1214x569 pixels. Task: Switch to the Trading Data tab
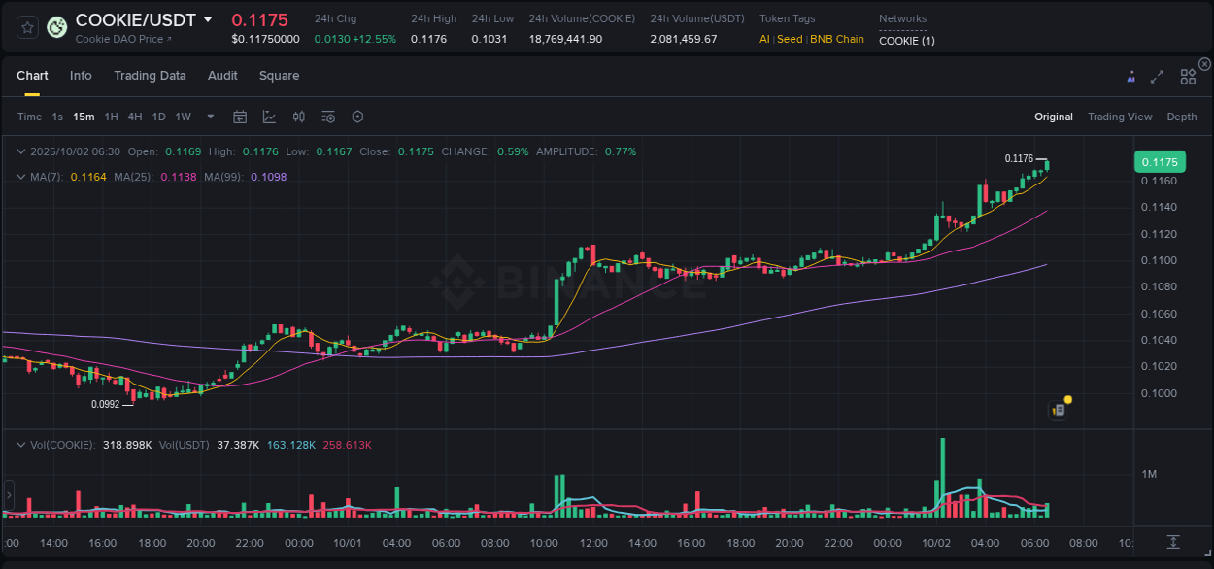pyautogui.click(x=151, y=75)
